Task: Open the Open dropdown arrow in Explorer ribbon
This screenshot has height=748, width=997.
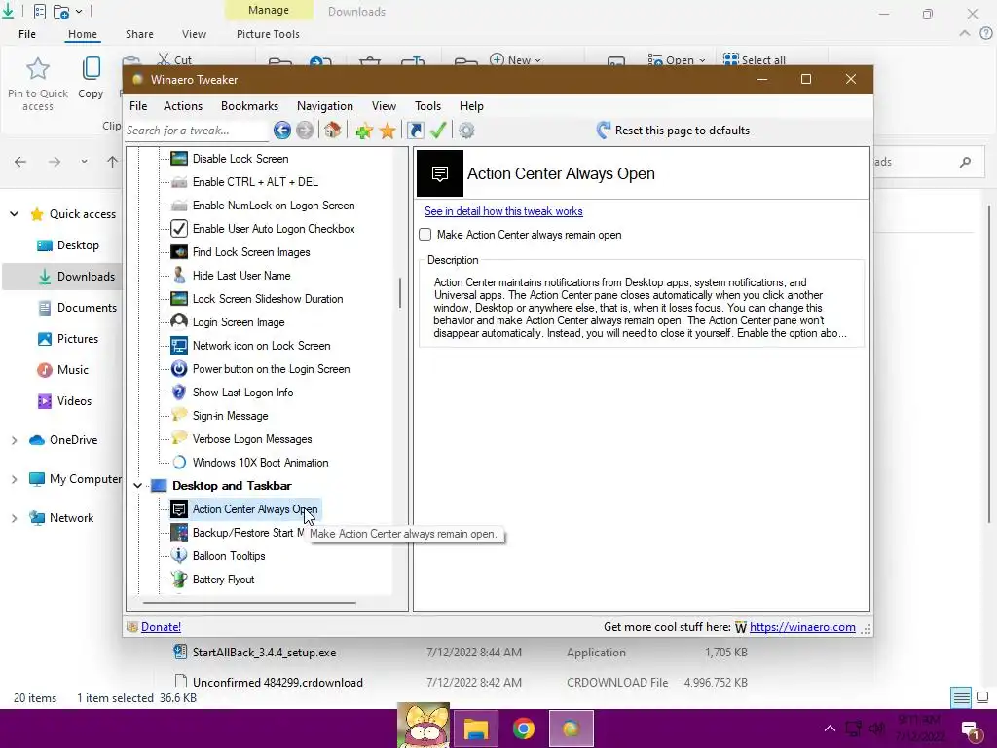Action: tap(702, 60)
